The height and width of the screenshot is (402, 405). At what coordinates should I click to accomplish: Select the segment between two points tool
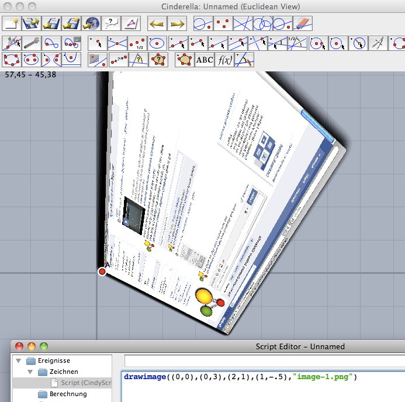198,43
